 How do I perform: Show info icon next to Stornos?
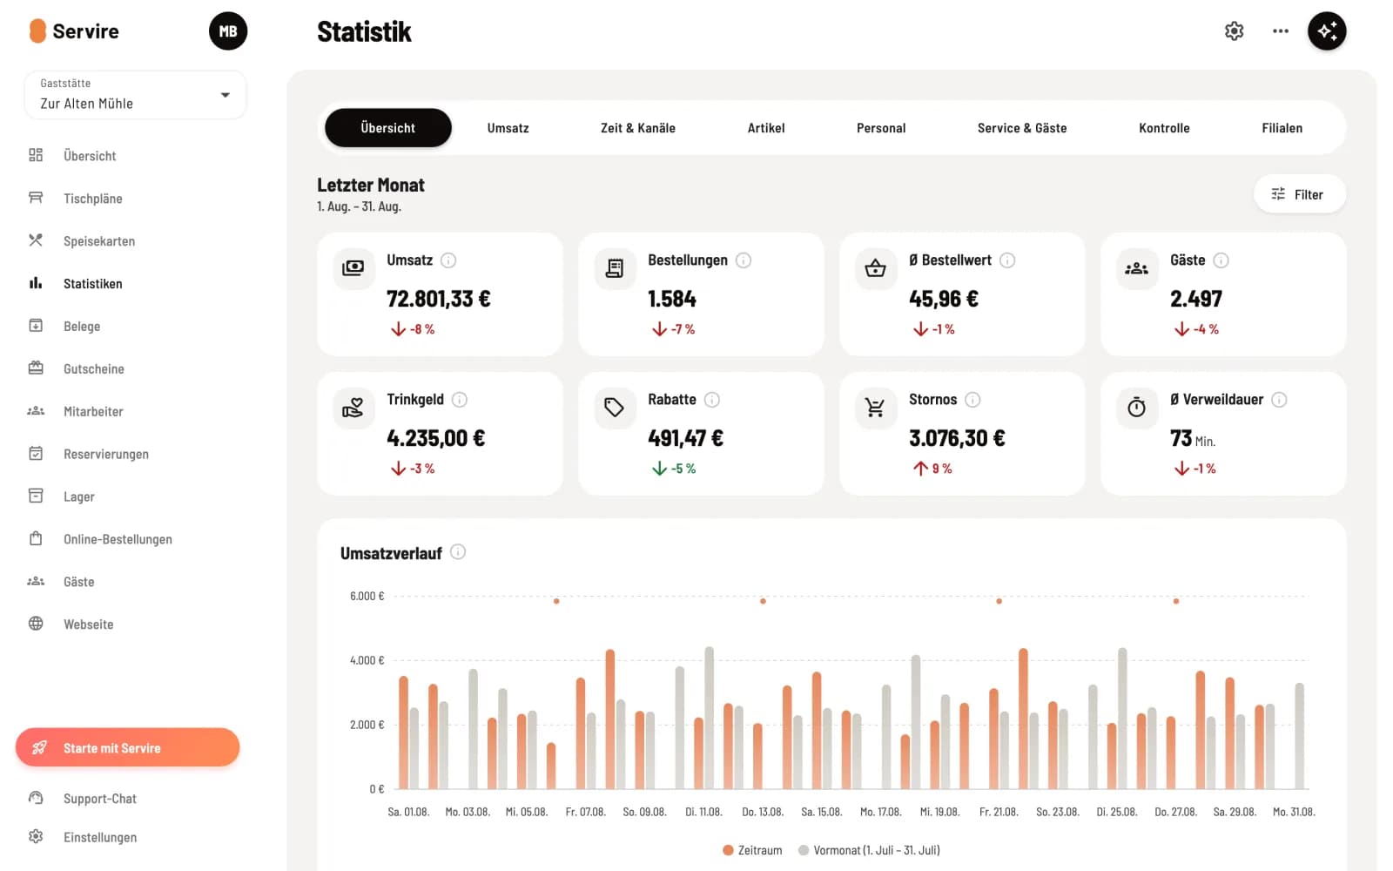pos(972,400)
